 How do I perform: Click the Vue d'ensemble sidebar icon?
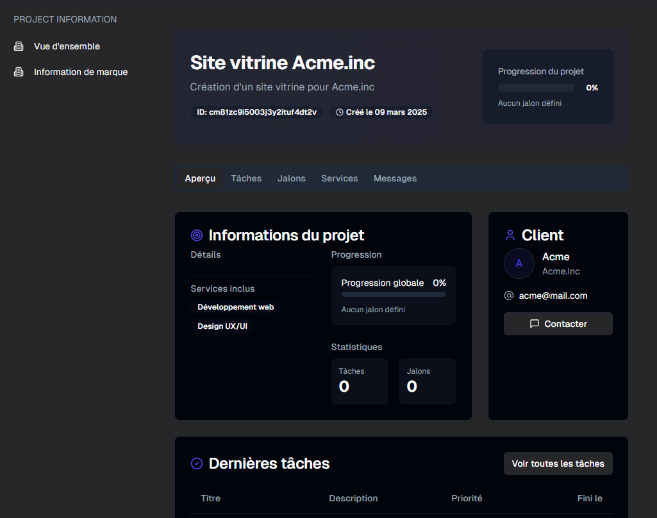(x=19, y=46)
